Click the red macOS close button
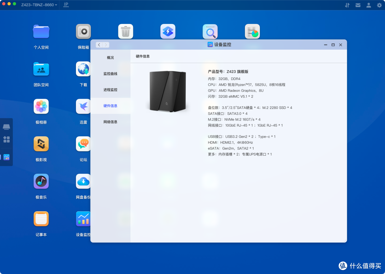The width and height of the screenshot is (385, 274). point(4,4)
